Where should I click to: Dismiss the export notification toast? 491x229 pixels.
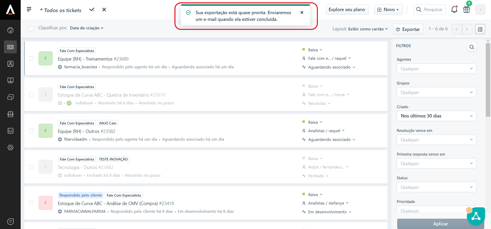point(302,13)
